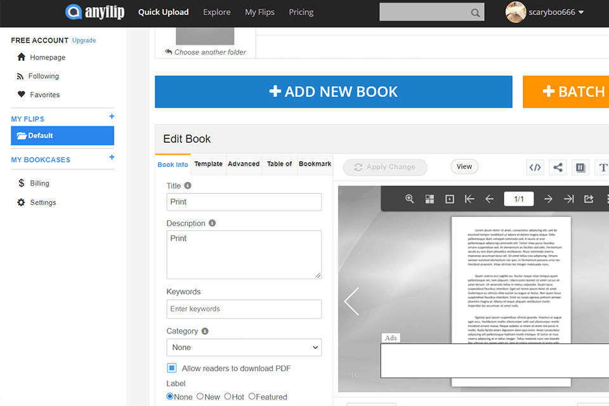Open the Category dropdown set to None
This screenshot has height=406, width=609.
point(244,348)
